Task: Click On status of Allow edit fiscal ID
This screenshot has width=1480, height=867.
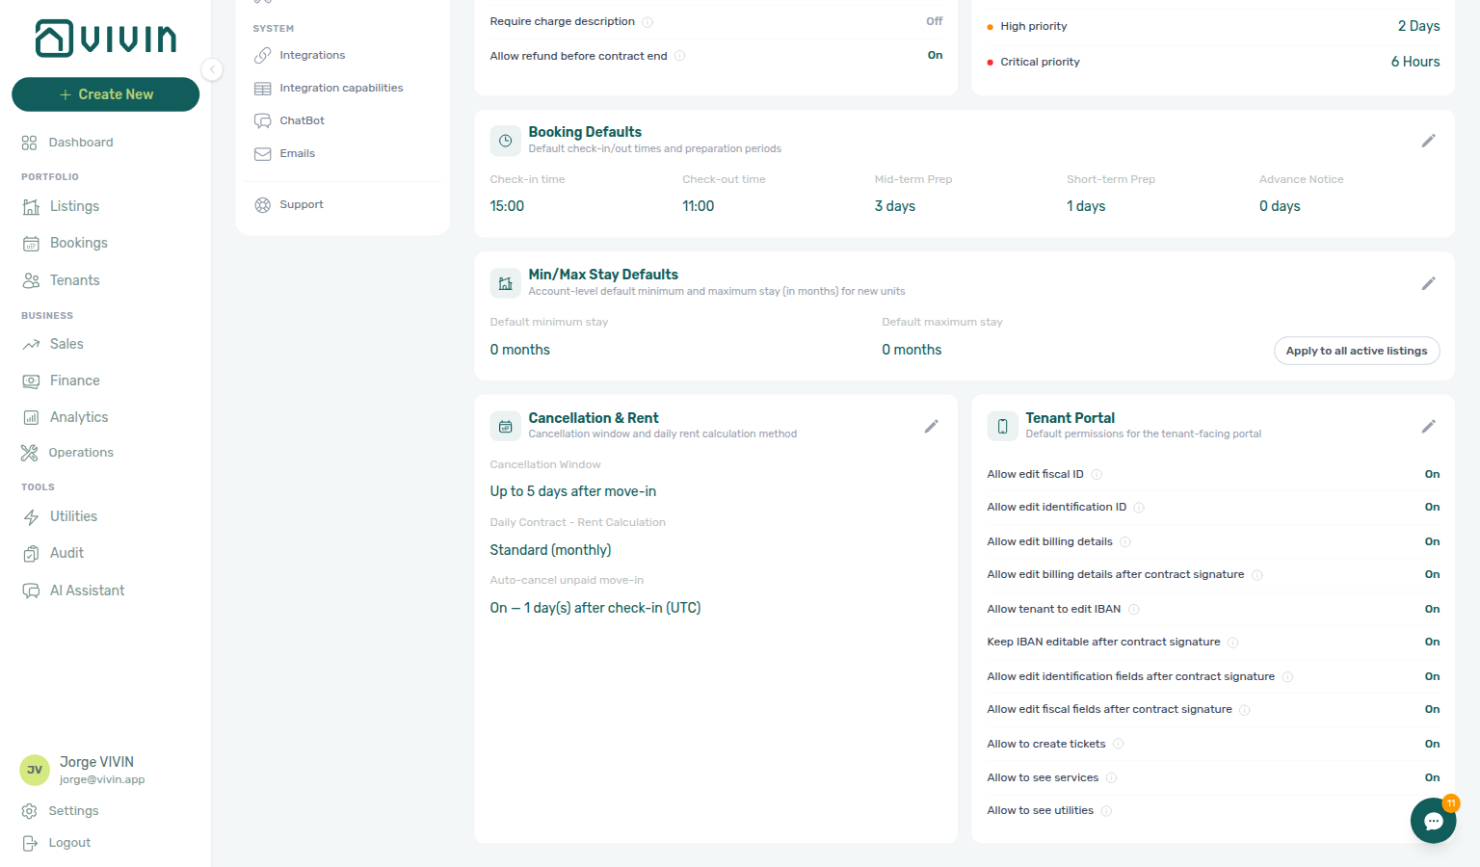Action: tap(1432, 474)
